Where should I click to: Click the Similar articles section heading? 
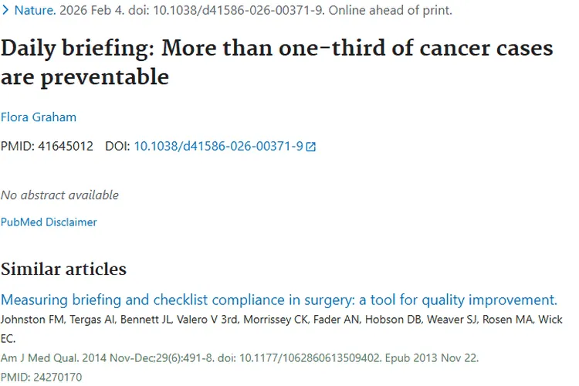coord(63,269)
